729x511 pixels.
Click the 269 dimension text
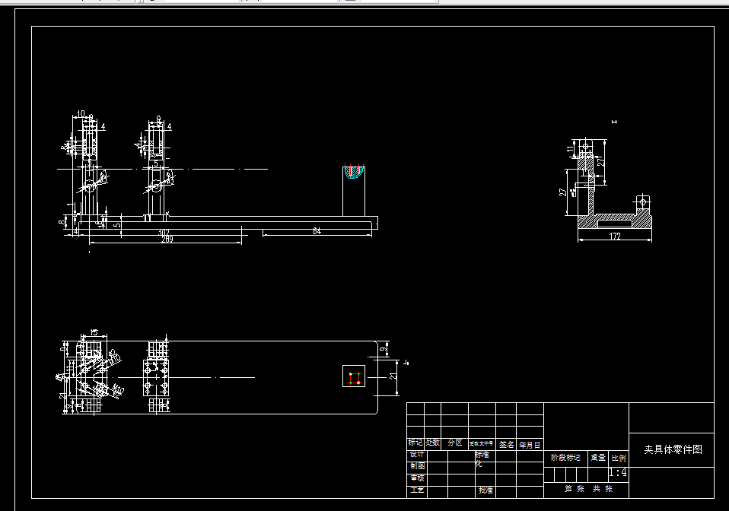coord(167,240)
